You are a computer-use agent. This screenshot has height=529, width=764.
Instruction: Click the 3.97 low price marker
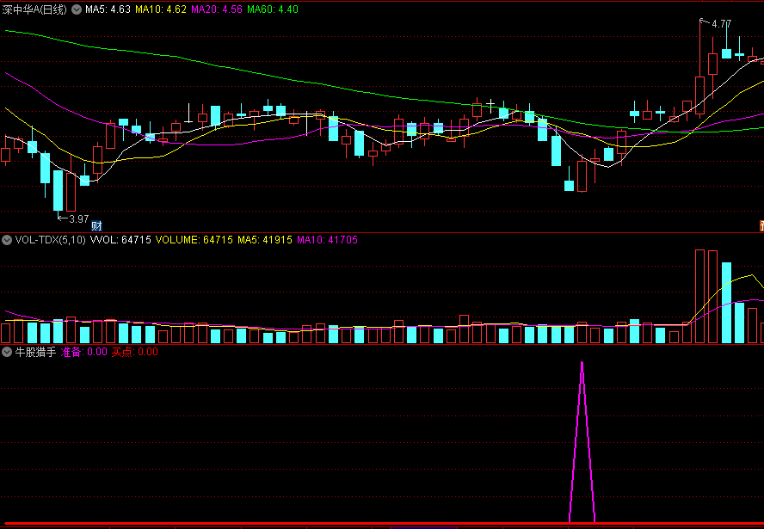coord(78,219)
